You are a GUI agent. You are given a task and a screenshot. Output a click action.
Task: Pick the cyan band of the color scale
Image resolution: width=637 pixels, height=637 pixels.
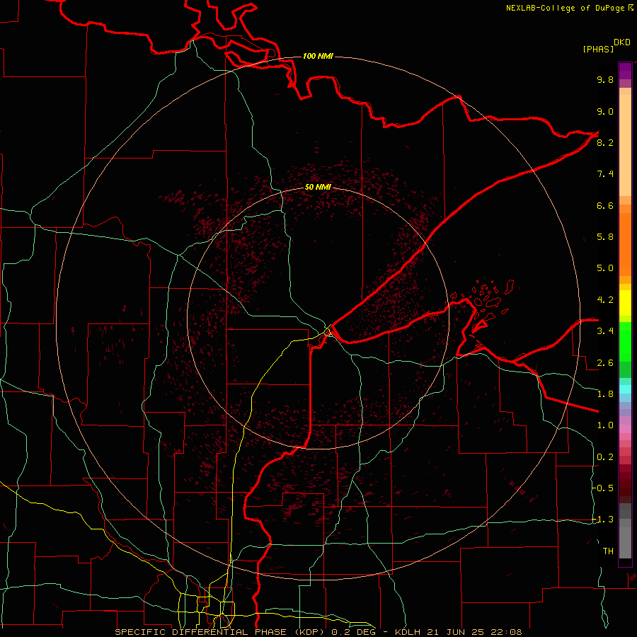[x=625, y=389]
